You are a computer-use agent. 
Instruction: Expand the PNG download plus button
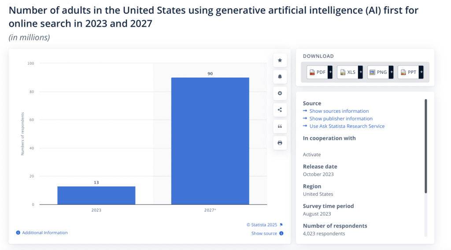coord(391,72)
